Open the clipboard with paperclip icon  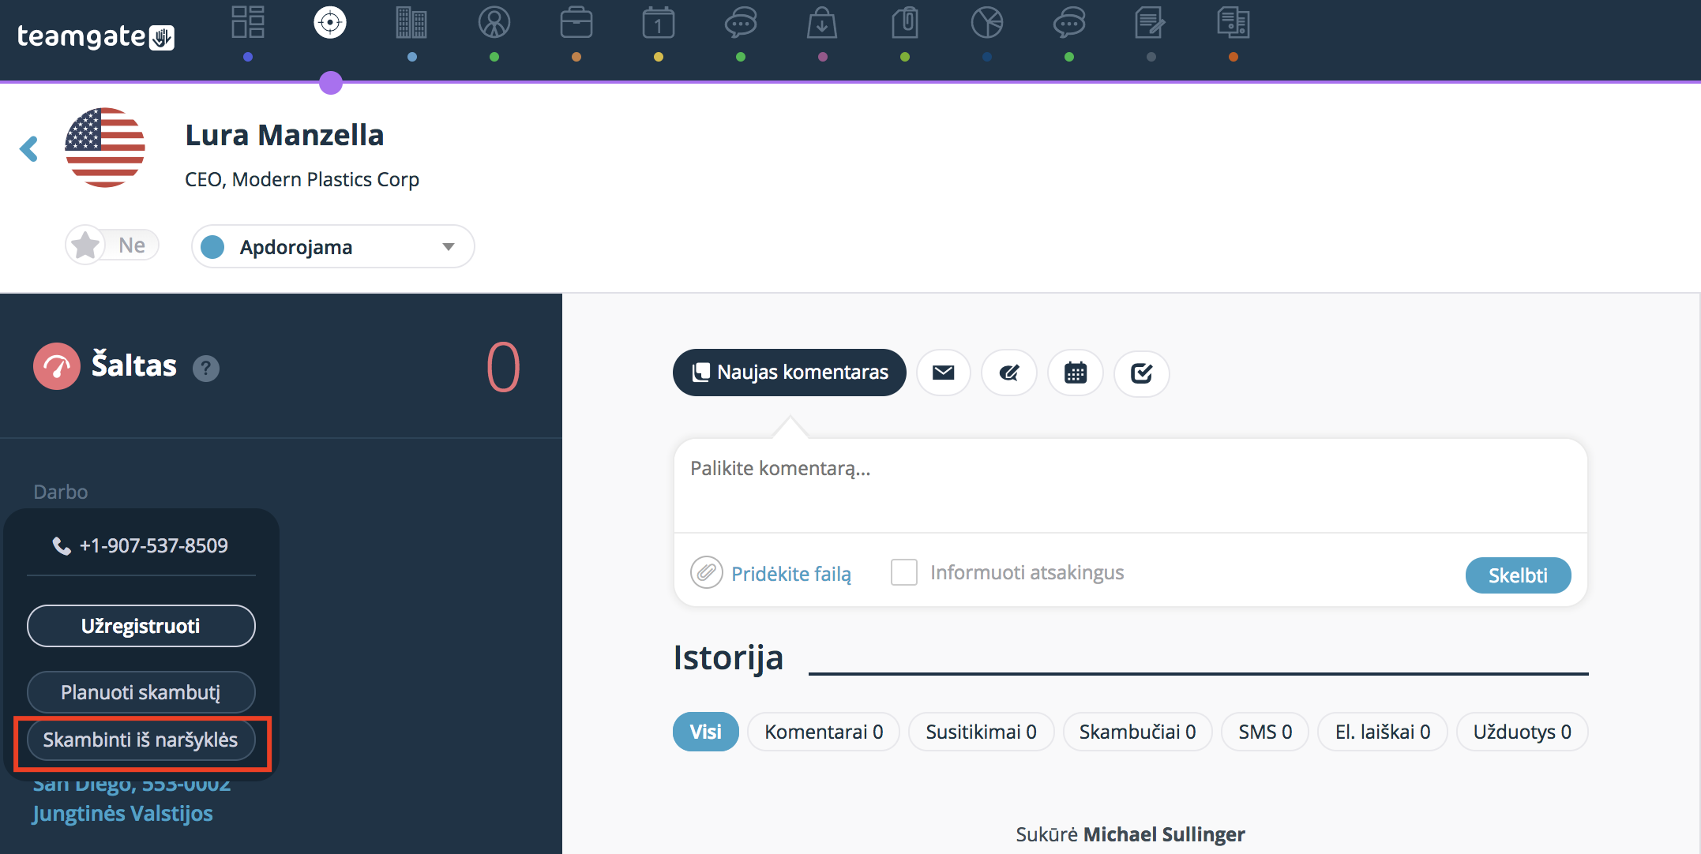905,22
